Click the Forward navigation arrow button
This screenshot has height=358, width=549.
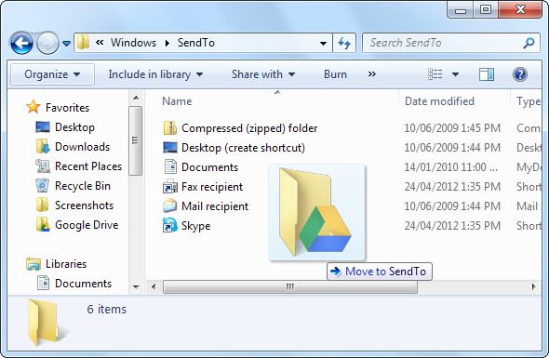(47, 43)
